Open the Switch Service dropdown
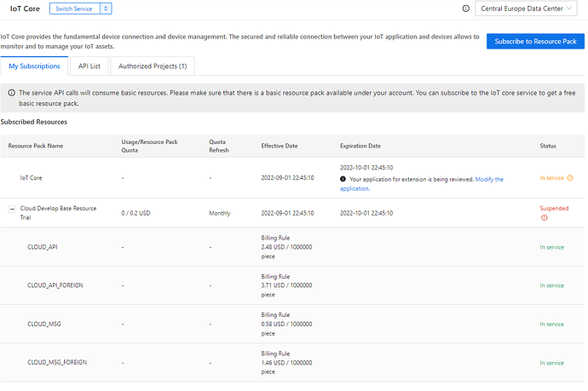Viewport: 588px width, 391px height. [x=80, y=9]
